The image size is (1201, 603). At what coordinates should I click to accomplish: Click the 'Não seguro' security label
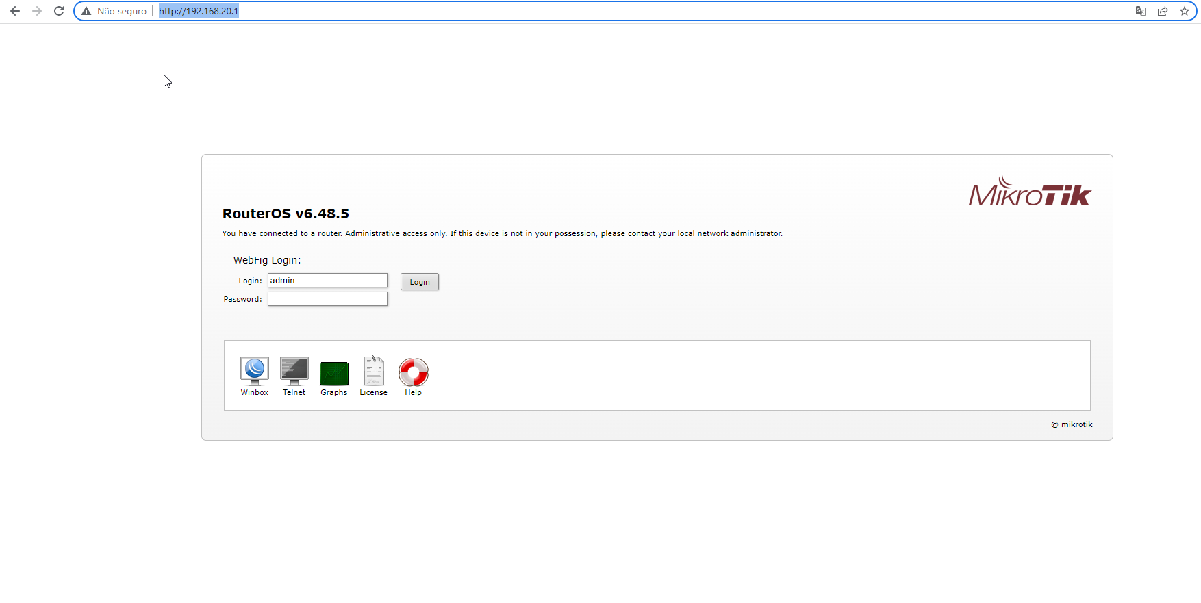(x=122, y=11)
